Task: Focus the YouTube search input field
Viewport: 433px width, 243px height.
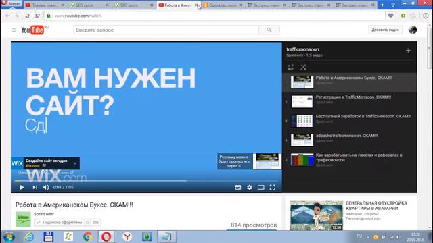Action: (166, 30)
